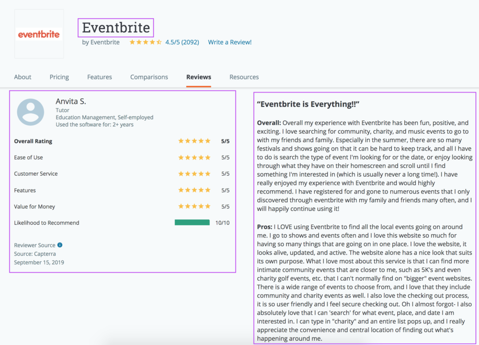Click the reviewer name Anvita S.
Screen dimensions: 479x345
71,101
